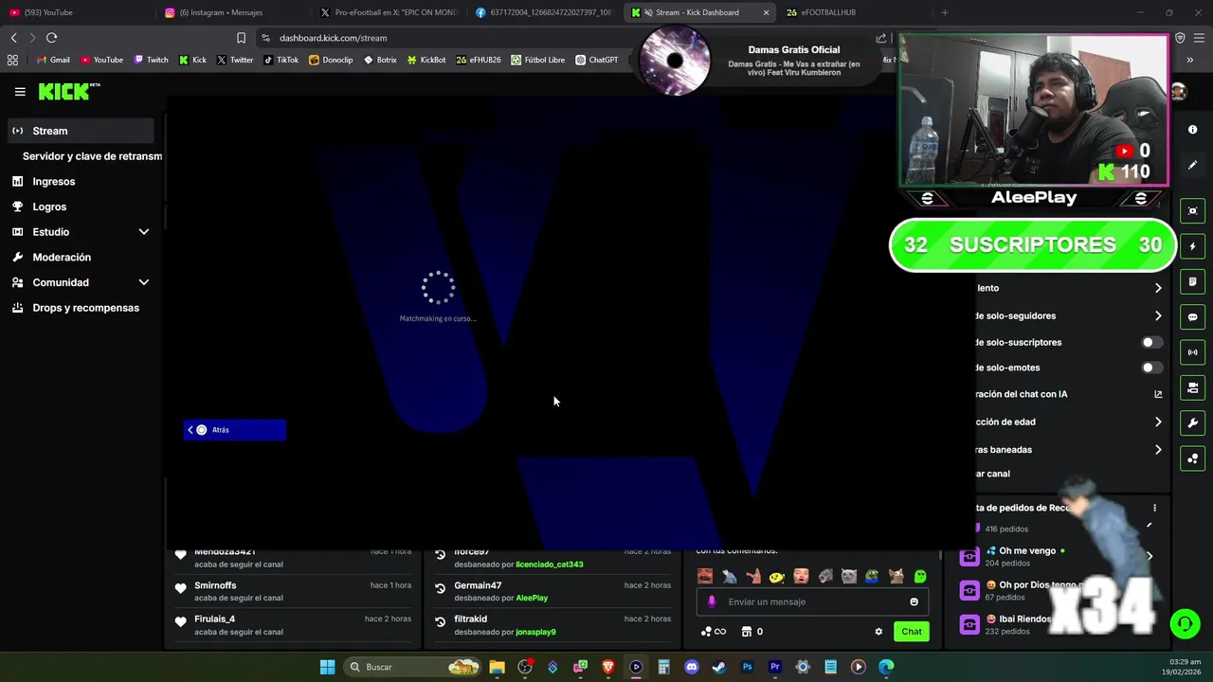Open the modo lento chevron
The height and width of the screenshot is (682, 1213).
click(x=1158, y=288)
